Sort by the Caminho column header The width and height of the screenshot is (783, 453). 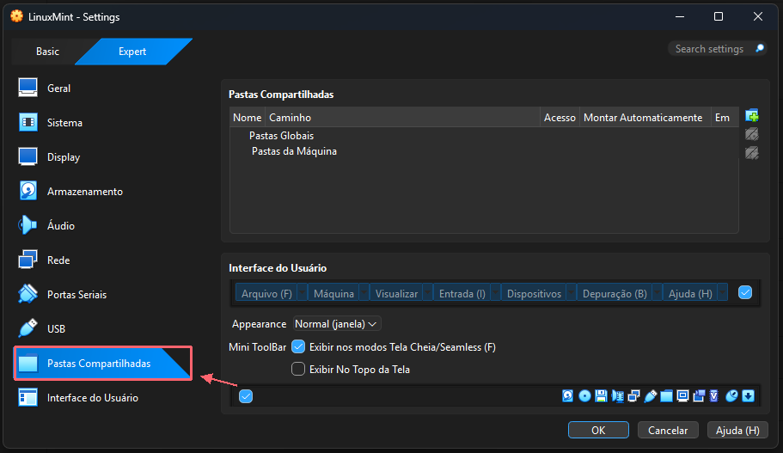coord(402,118)
